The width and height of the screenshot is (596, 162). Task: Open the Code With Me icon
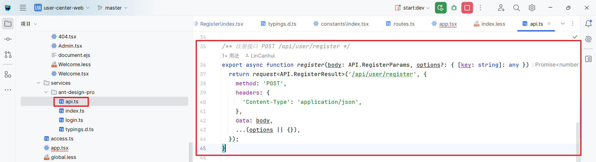coord(501,8)
